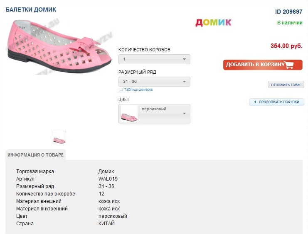The image size is (308, 234).
Task: Switch to the Информация о товаре tab
Action: 36,155
